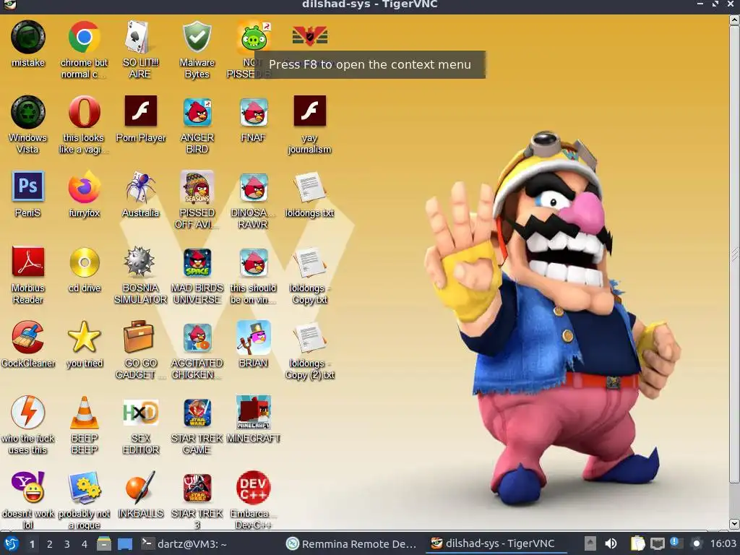Click the 'CockCleaner' CCleaner icon
This screenshot has height=555, width=740.
coord(28,337)
